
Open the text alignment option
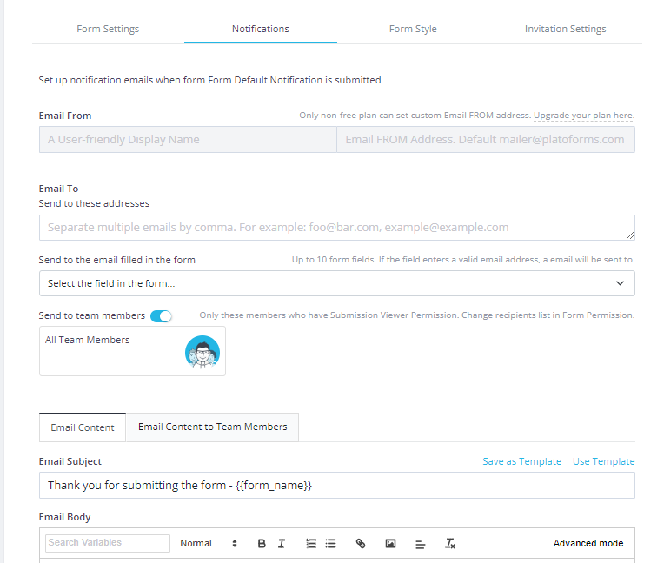(420, 544)
